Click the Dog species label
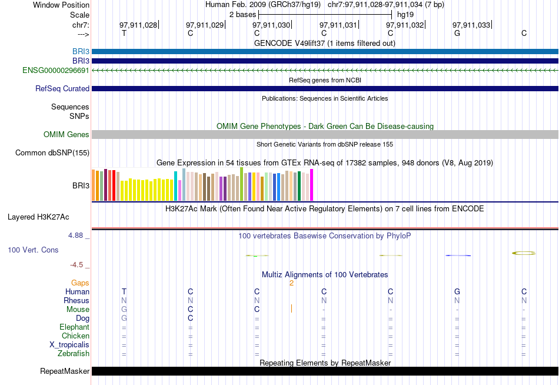Screen dimensions: 559x385 tap(82, 318)
